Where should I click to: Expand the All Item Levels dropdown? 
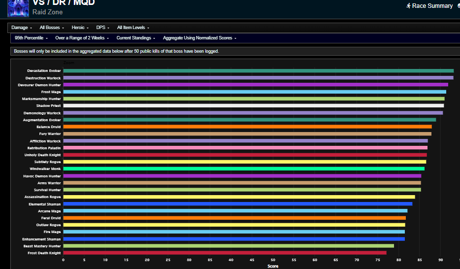tap(133, 28)
